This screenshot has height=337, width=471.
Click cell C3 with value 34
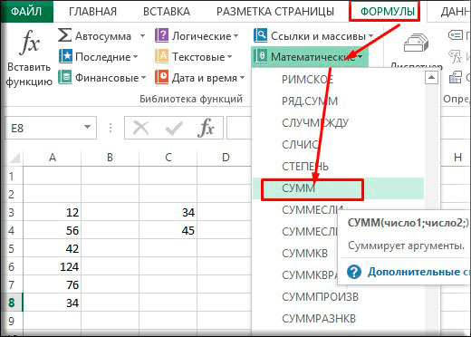168,212
